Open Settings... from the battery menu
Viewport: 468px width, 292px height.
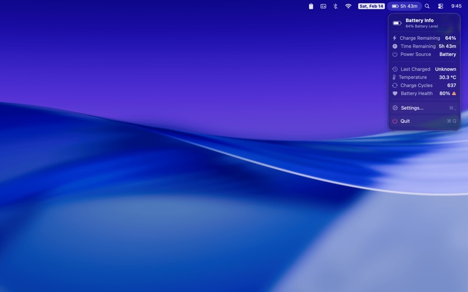click(424, 108)
